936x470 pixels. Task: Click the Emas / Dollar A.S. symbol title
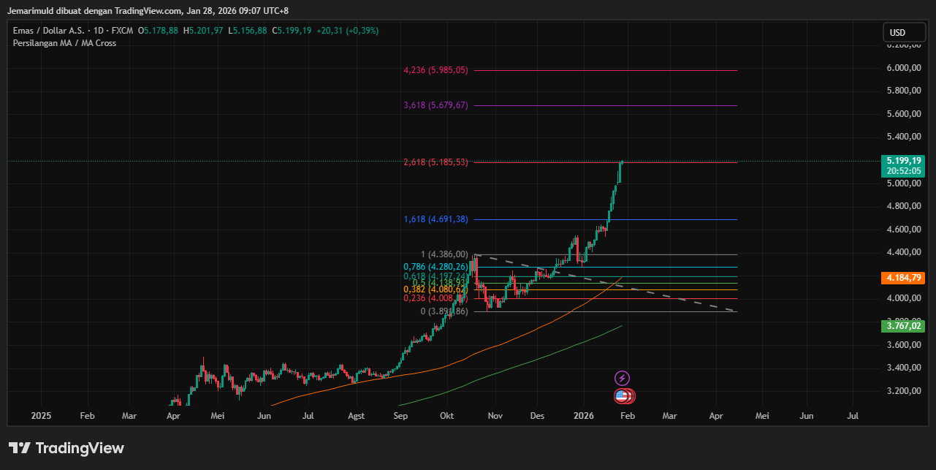[x=50, y=31]
